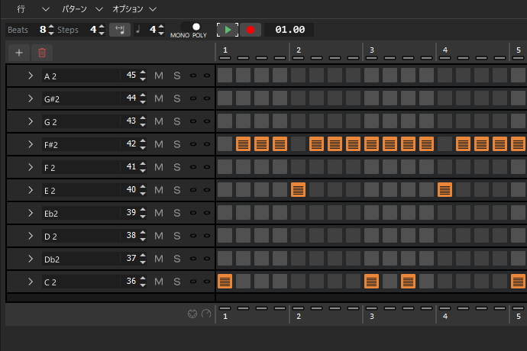Solo the F#2 row

pyautogui.click(x=176, y=144)
